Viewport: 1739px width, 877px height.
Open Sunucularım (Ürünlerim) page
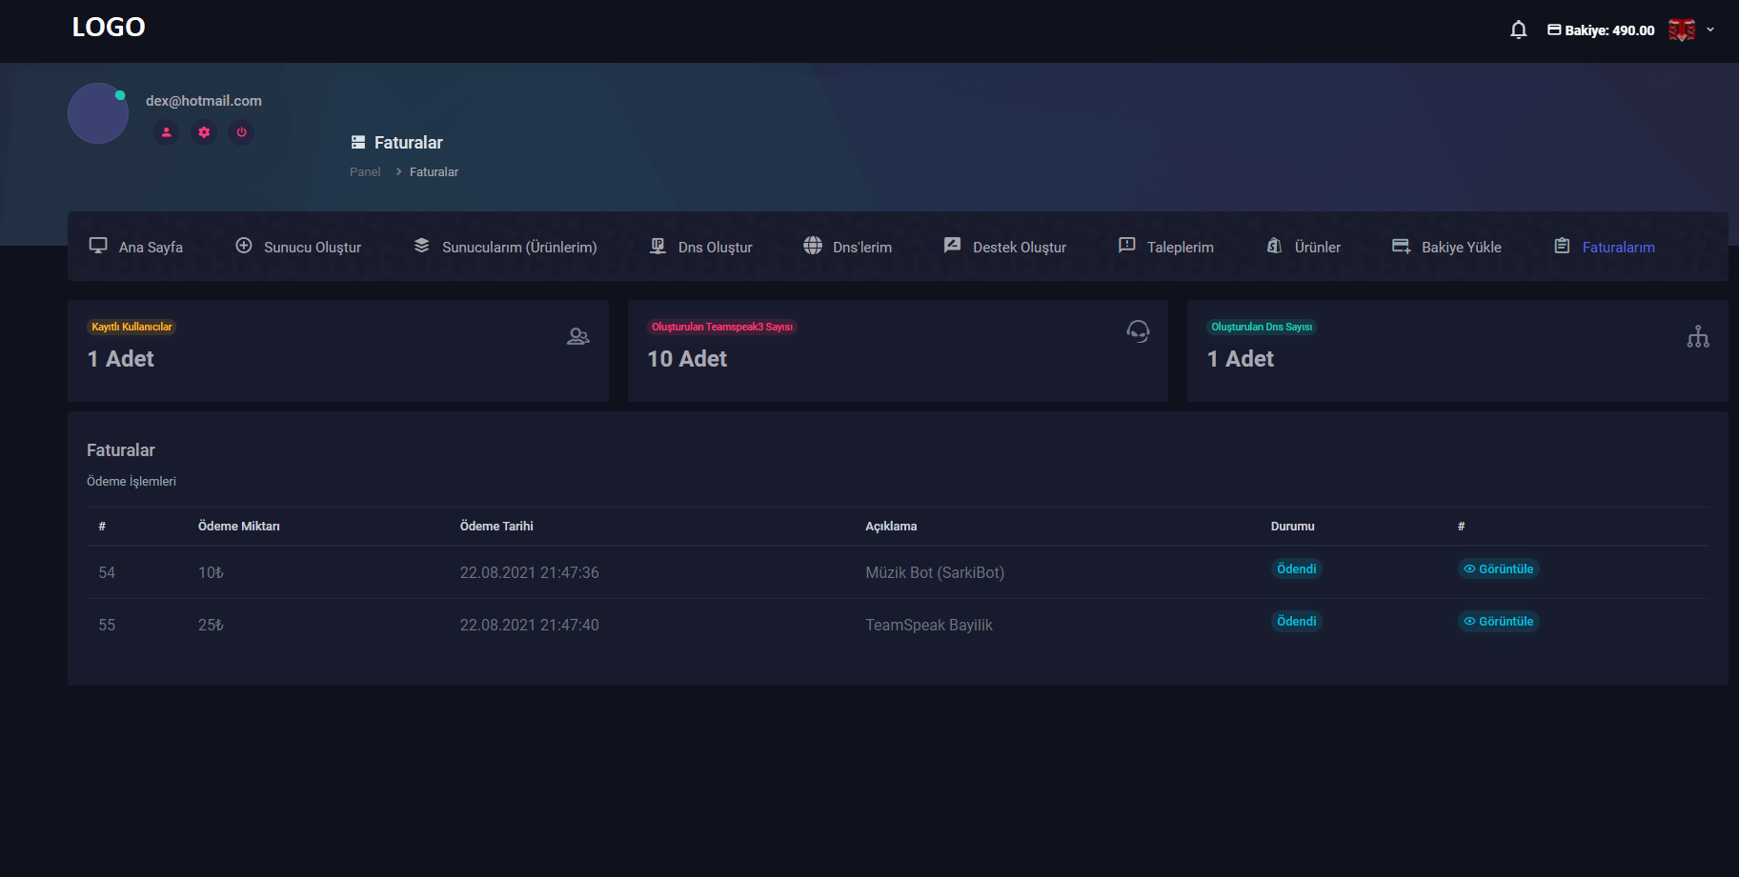505,247
